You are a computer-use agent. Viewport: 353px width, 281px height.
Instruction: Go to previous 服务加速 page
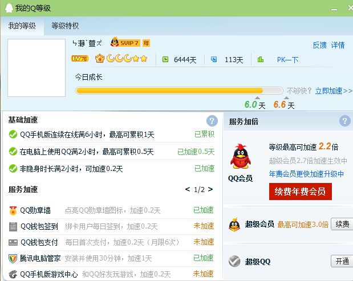point(187,189)
